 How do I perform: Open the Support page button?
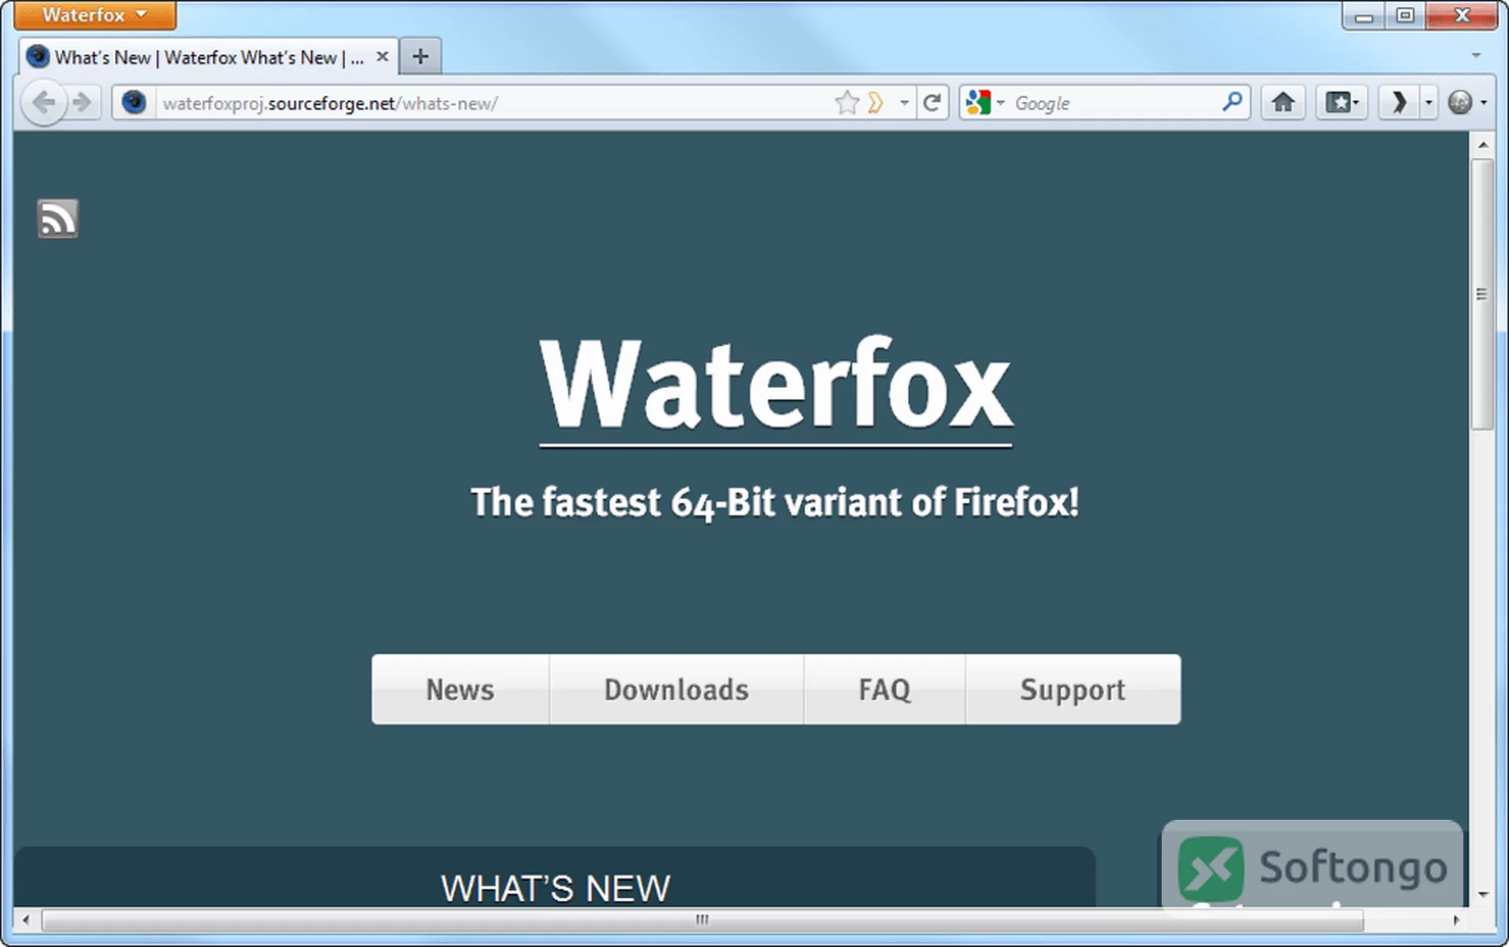click(1073, 689)
